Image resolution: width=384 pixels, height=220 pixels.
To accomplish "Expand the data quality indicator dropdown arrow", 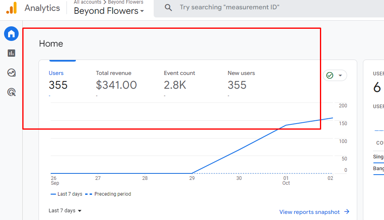I will (340, 75).
